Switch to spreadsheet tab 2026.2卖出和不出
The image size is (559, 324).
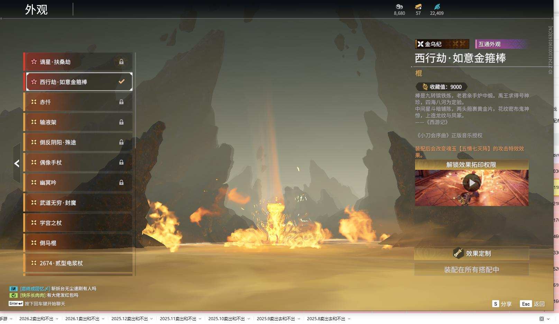coord(36,319)
